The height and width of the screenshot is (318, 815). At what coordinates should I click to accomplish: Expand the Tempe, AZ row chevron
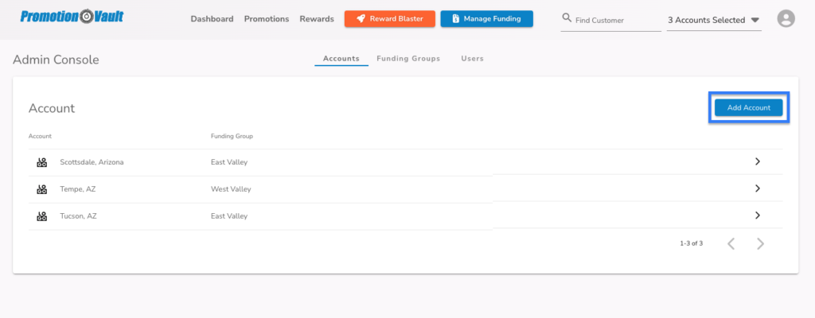click(x=758, y=188)
